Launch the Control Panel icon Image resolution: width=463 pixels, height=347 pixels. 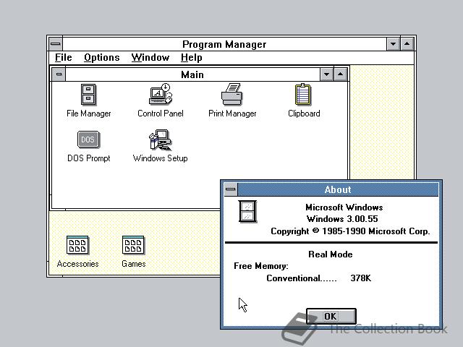(x=161, y=94)
